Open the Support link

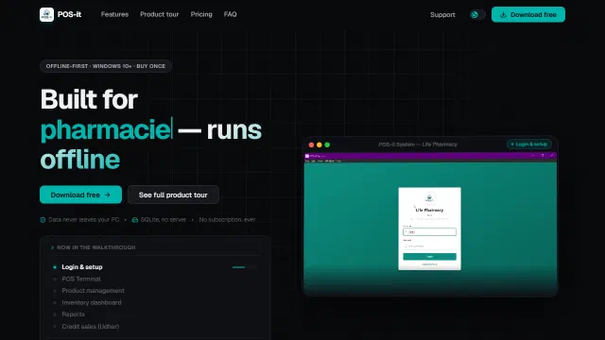click(442, 15)
